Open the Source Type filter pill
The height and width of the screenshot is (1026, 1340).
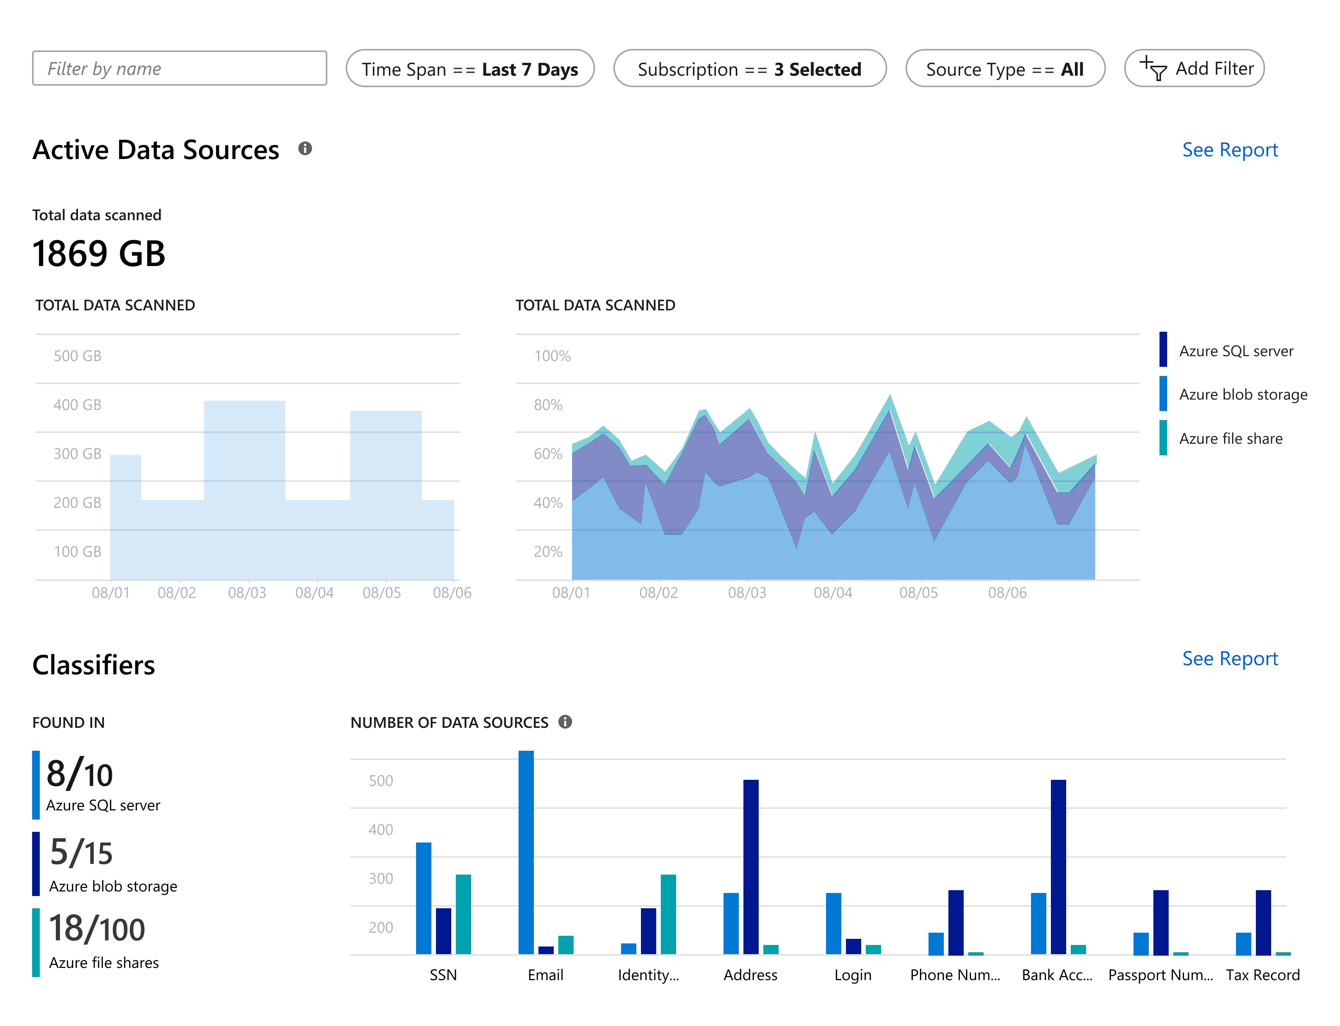click(1005, 68)
